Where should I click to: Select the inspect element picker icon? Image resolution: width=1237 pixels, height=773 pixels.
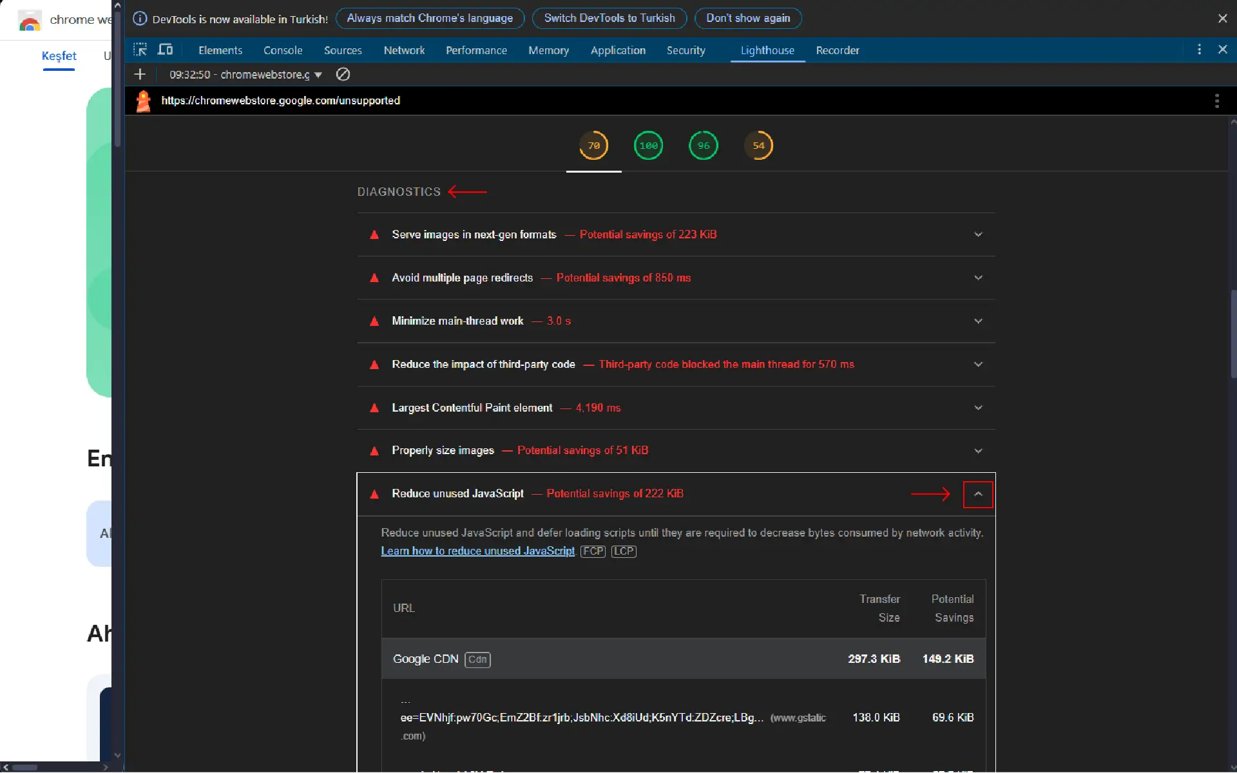(x=140, y=50)
